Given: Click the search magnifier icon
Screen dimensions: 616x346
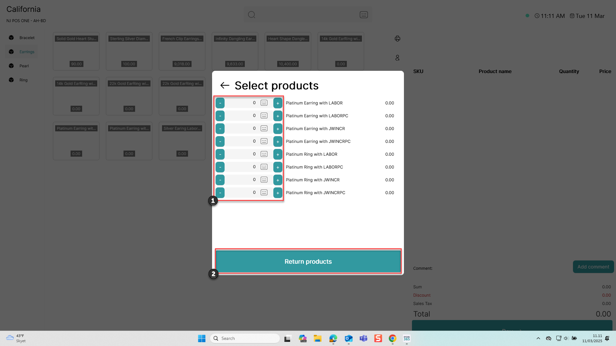Looking at the screenshot, I should (252, 15).
